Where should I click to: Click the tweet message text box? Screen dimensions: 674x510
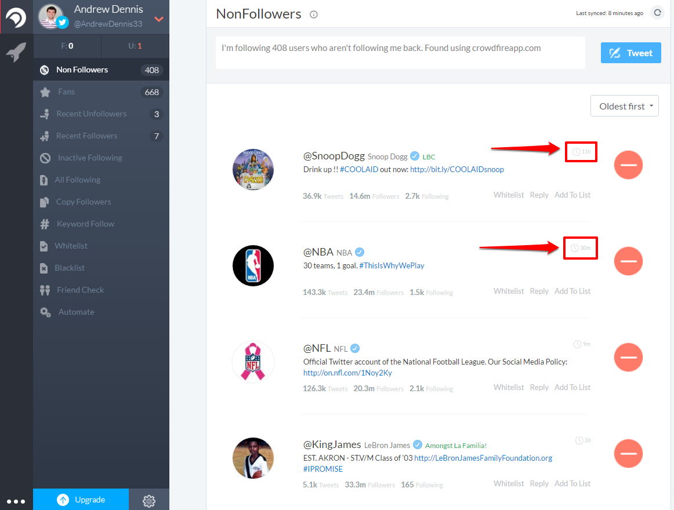(400, 53)
